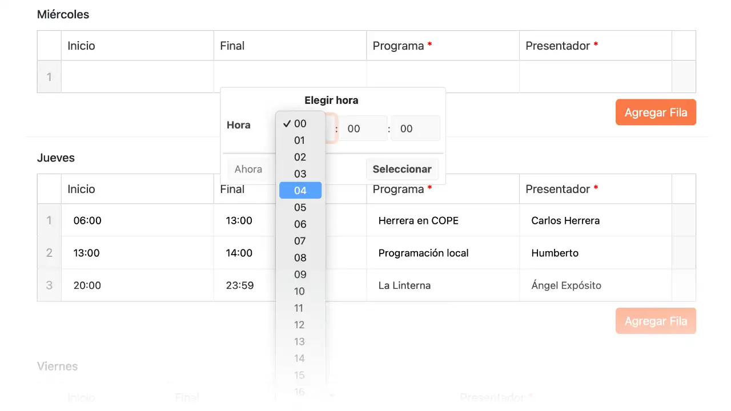Open the seconds dropdown in time picker
Screen dimensions: 731x411
coord(415,128)
